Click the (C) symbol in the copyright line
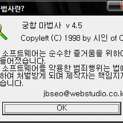 tap(56, 38)
